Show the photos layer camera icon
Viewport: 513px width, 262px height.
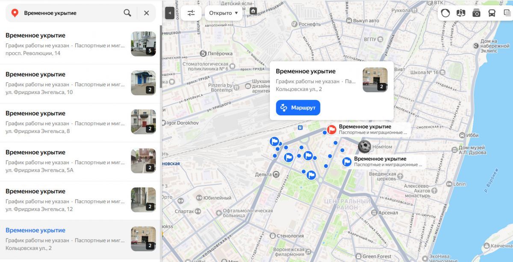(x=476, y=13)
